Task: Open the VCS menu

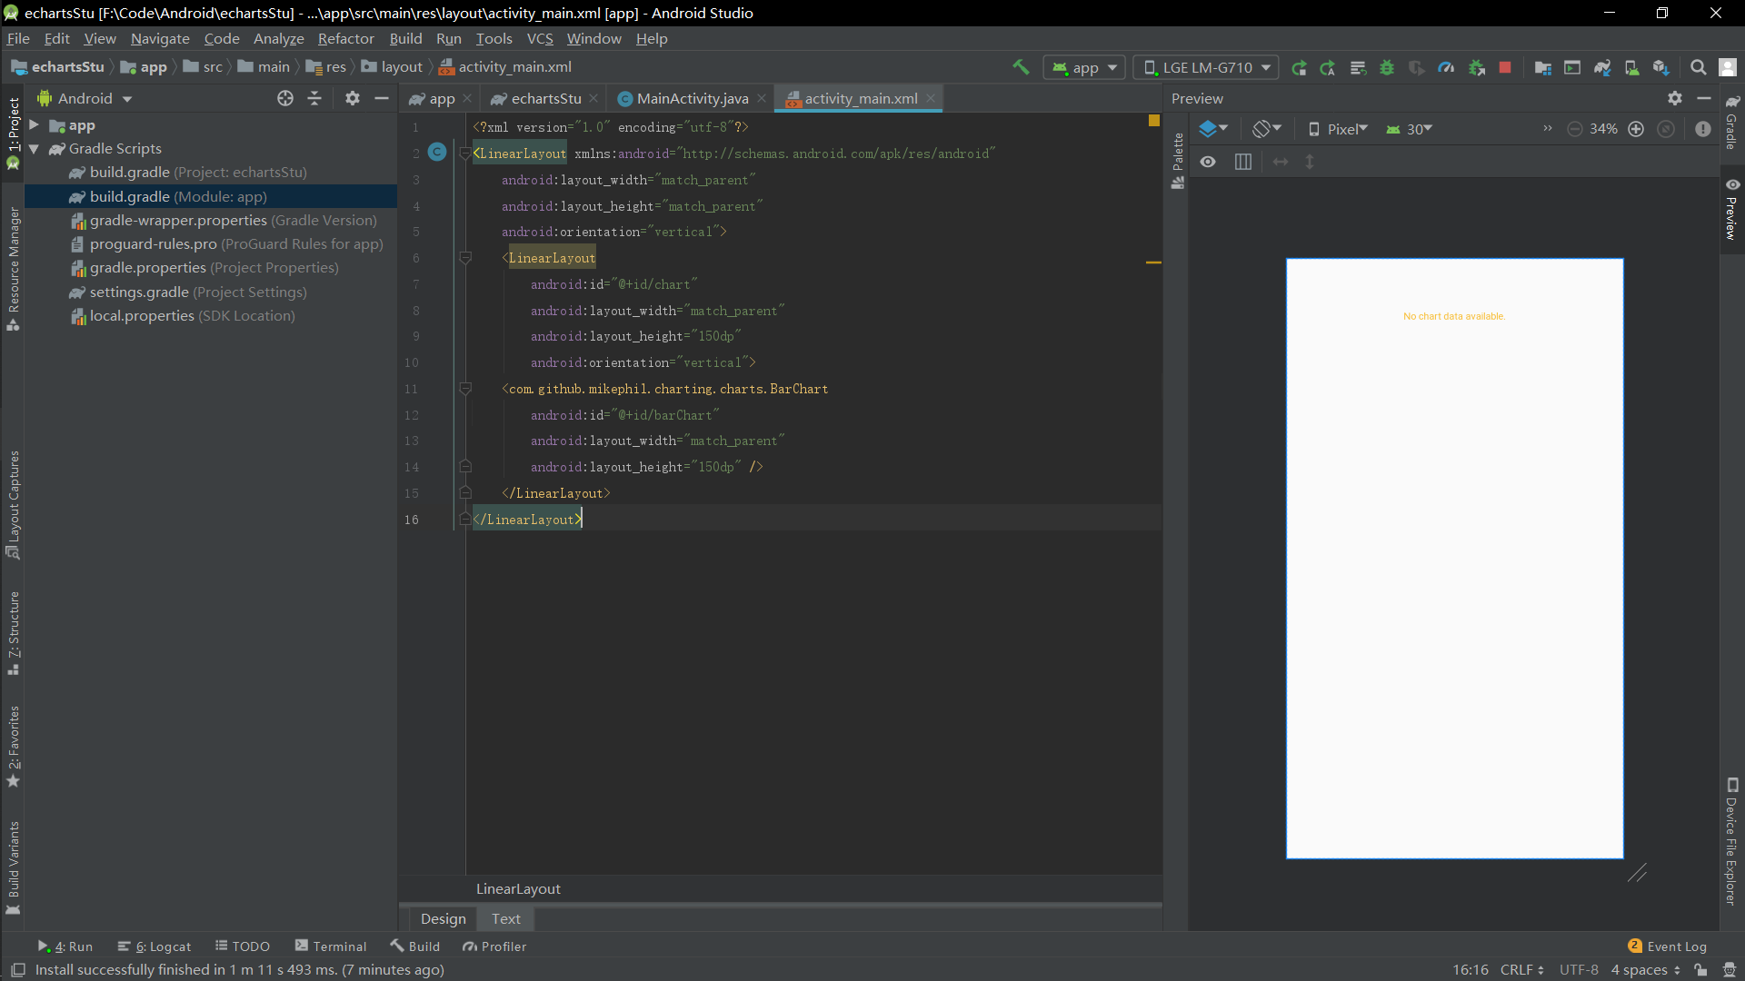Action: [x=540, y=38]
